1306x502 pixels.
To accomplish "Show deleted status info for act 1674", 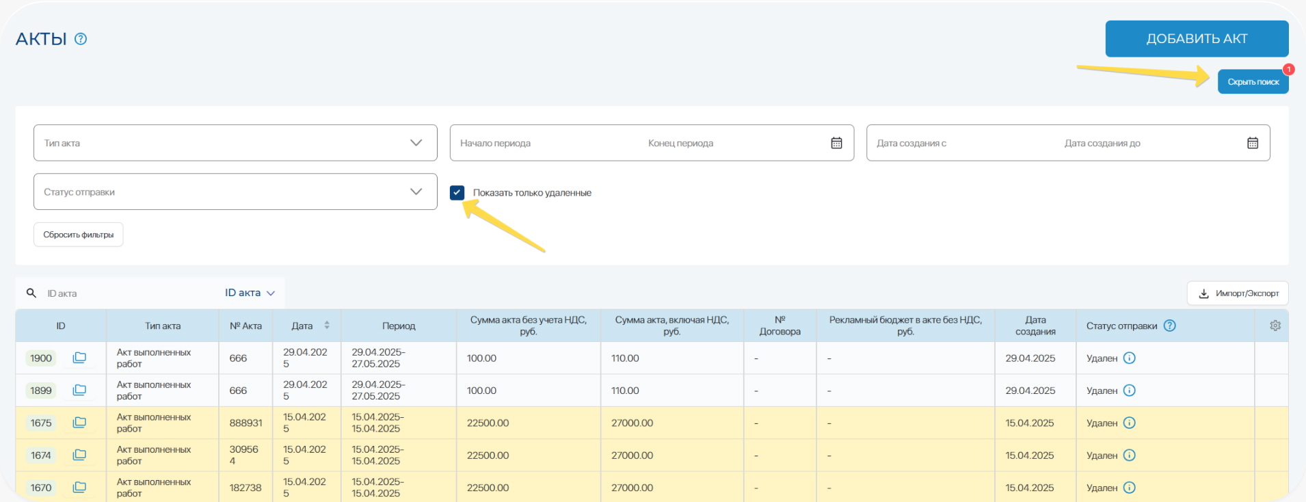I will [x=1130, y=455].
